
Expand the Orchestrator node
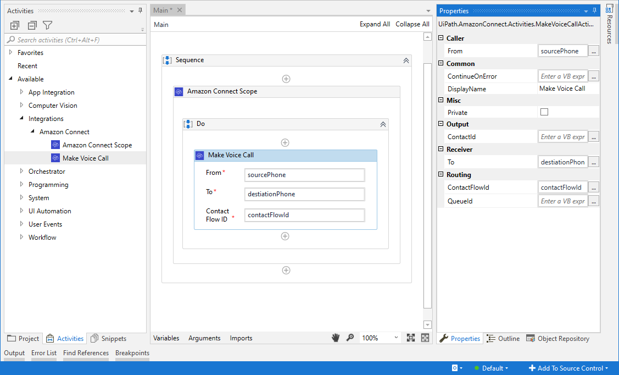(22, 171)
